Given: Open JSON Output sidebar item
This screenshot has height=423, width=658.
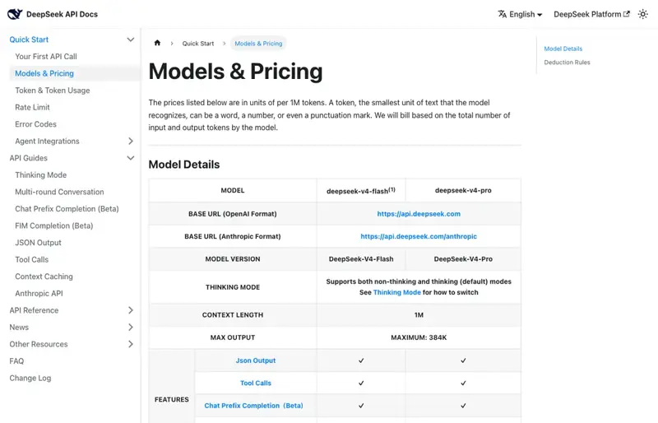Looking at the screenshot, I should pyautogui.click(x=38, y=243).
